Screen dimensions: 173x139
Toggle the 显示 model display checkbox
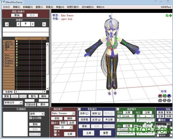coord(52,123)
